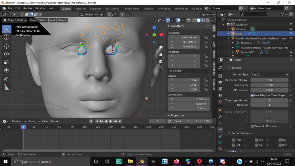The height and width of the screenshot is (166, 295).
Task: Collapse the Border Collisions section
Action: coord(229,133)
